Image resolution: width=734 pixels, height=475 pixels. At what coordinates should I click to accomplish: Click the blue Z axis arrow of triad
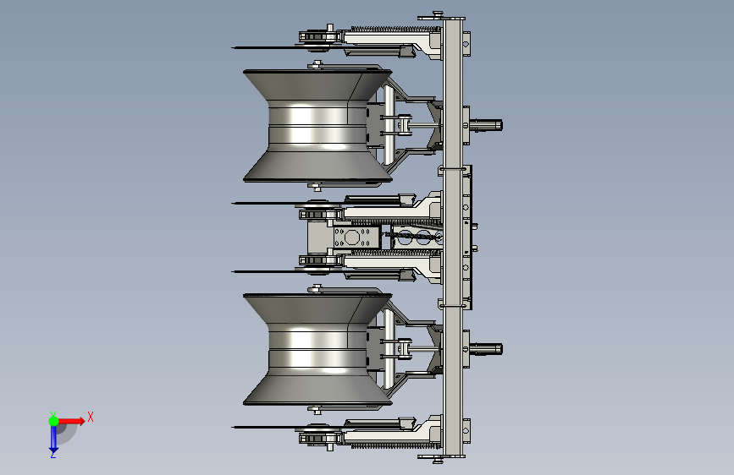click(x=53, y=439)
